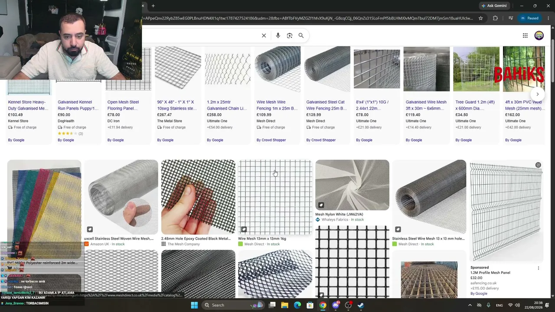Screen dimensions: 555x312
Task: Click "Amazon UK" source label
Action: [100, 244]
